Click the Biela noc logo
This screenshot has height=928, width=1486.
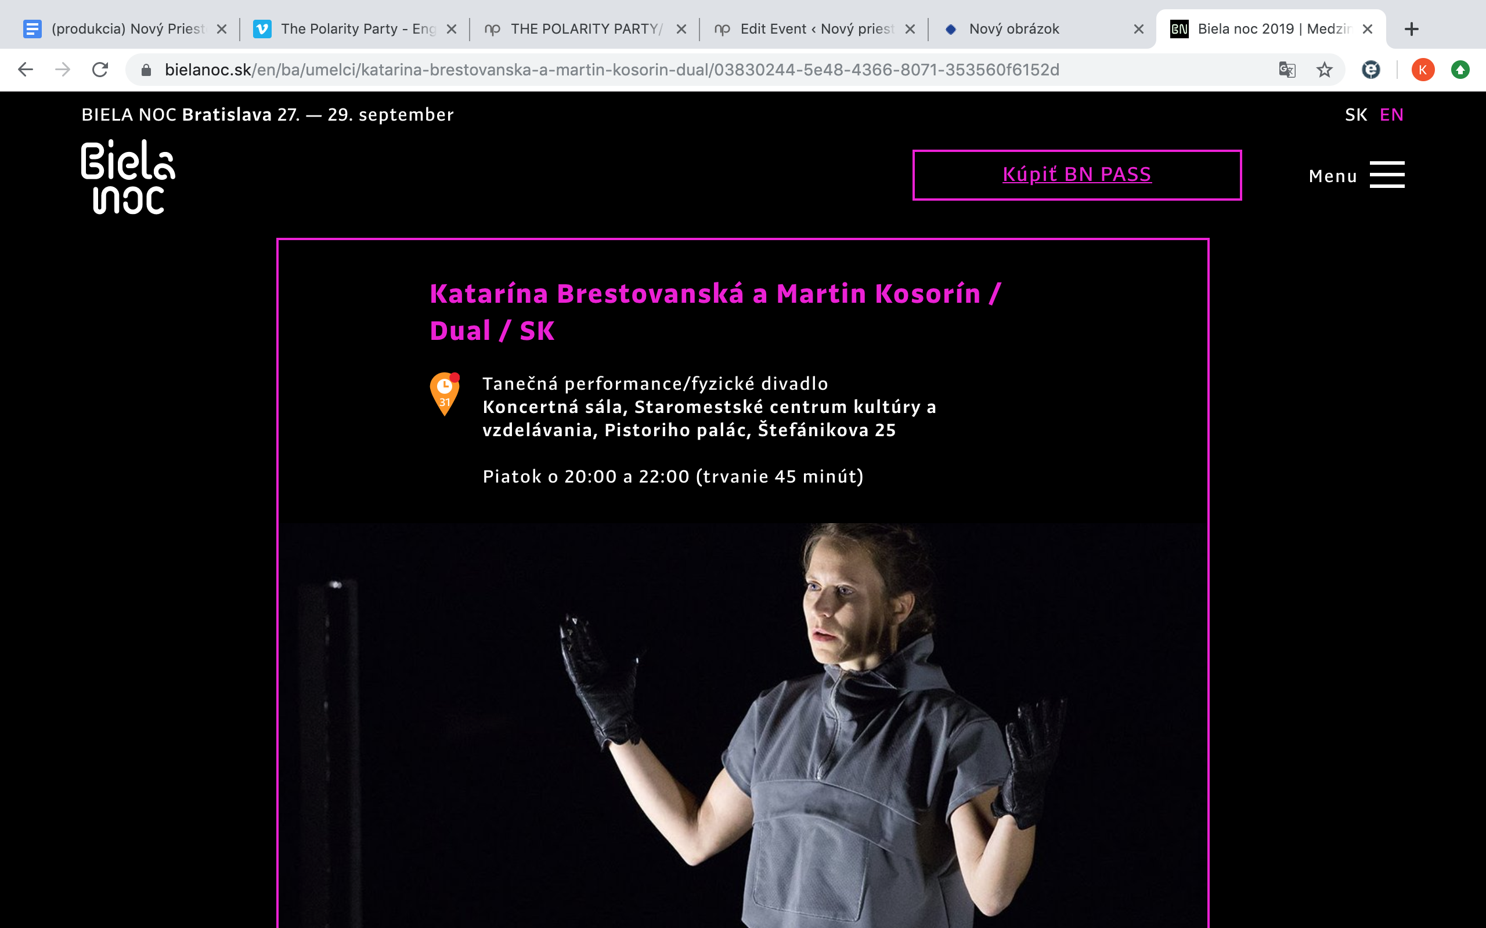click(x=128, y=177)
